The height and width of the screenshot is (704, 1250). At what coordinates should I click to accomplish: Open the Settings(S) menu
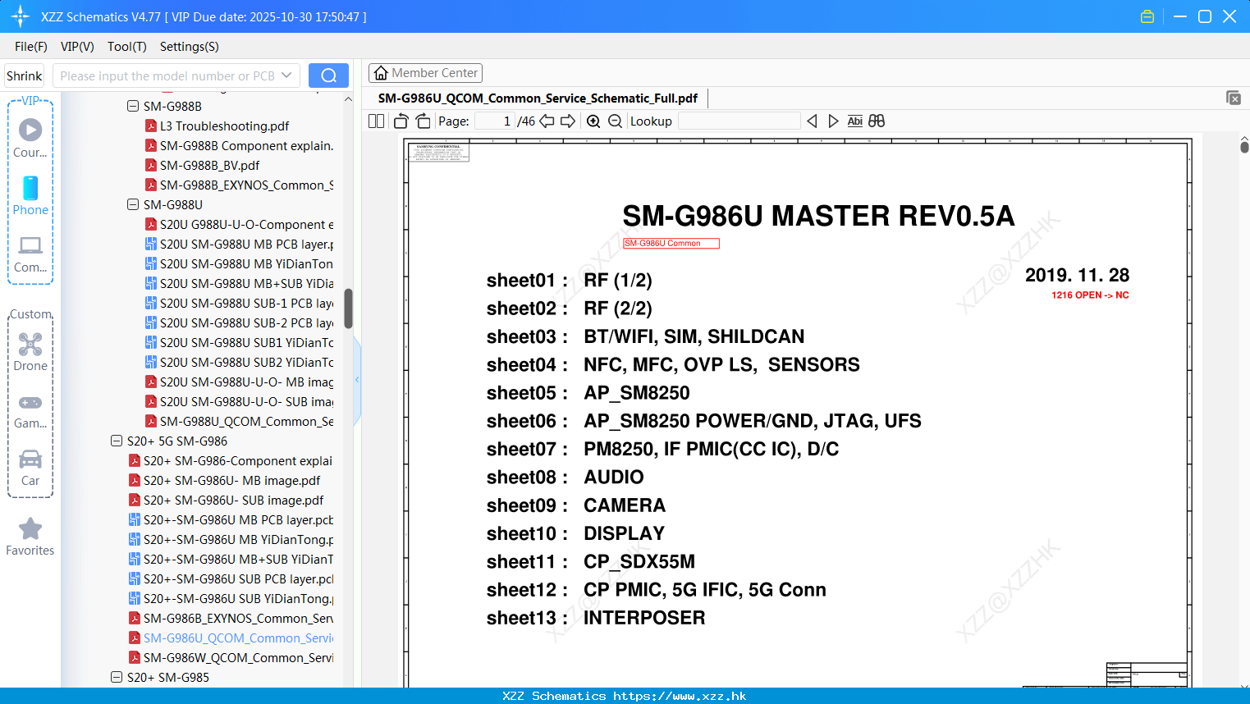(190, 47)
